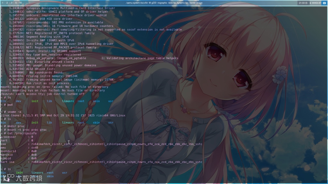The height and width of the screenshot is (184, 328).
Task: Click the 'Run /init as init process' line
Action: coord(35,83)
